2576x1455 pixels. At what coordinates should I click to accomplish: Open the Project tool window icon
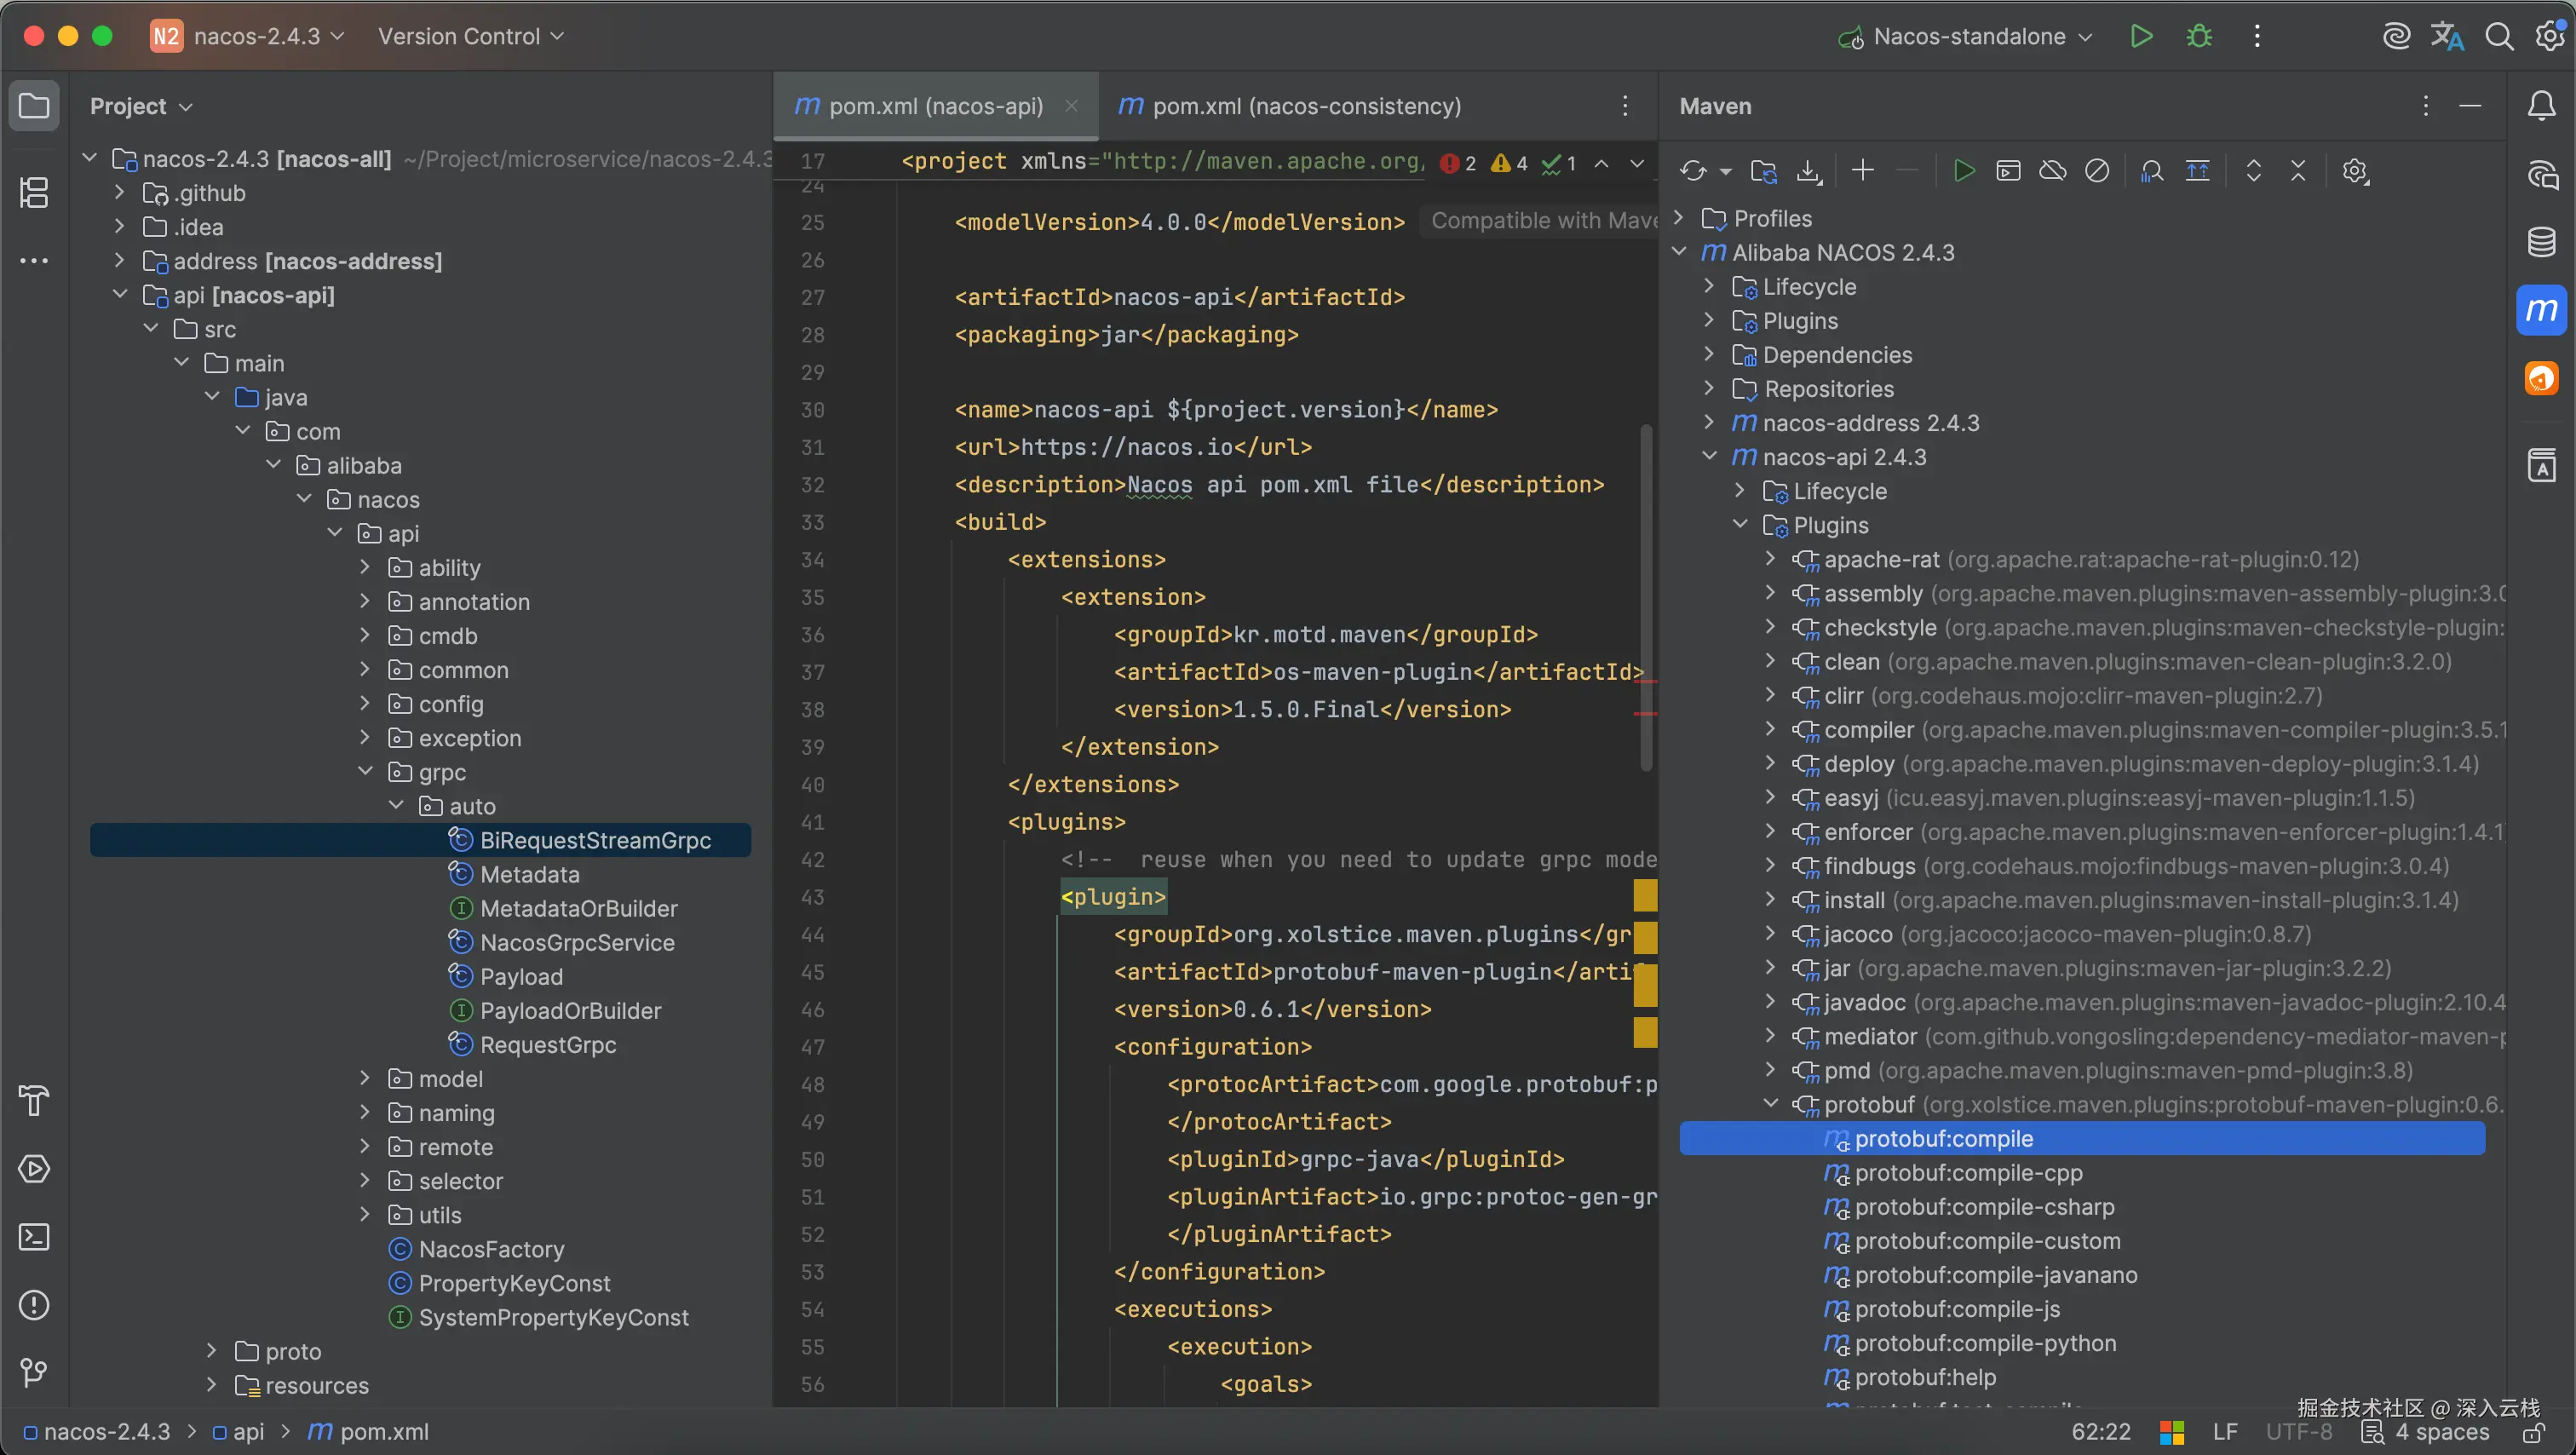click(34, 105)
